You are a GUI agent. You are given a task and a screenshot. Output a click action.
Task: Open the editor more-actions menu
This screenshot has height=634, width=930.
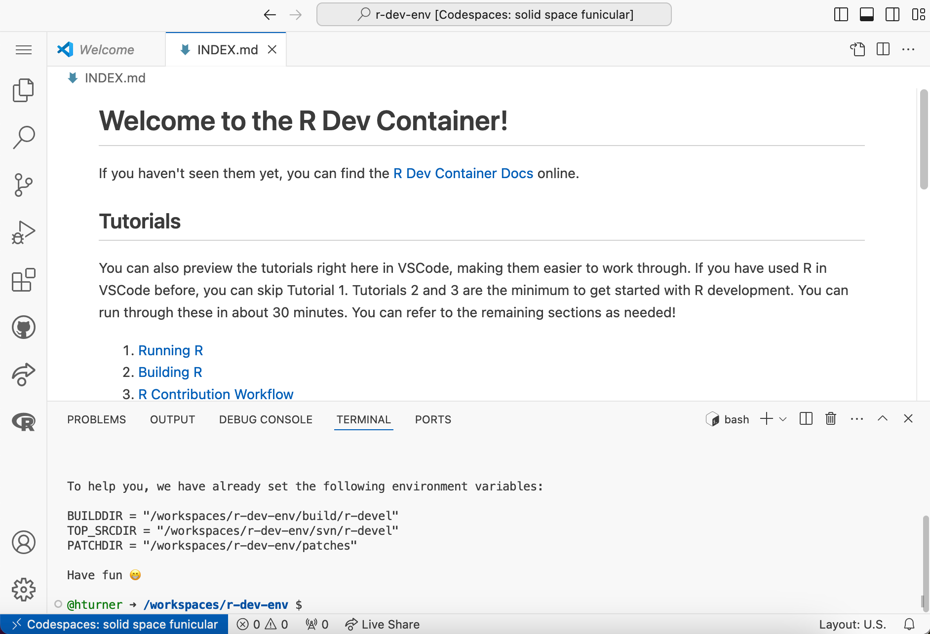908,49
